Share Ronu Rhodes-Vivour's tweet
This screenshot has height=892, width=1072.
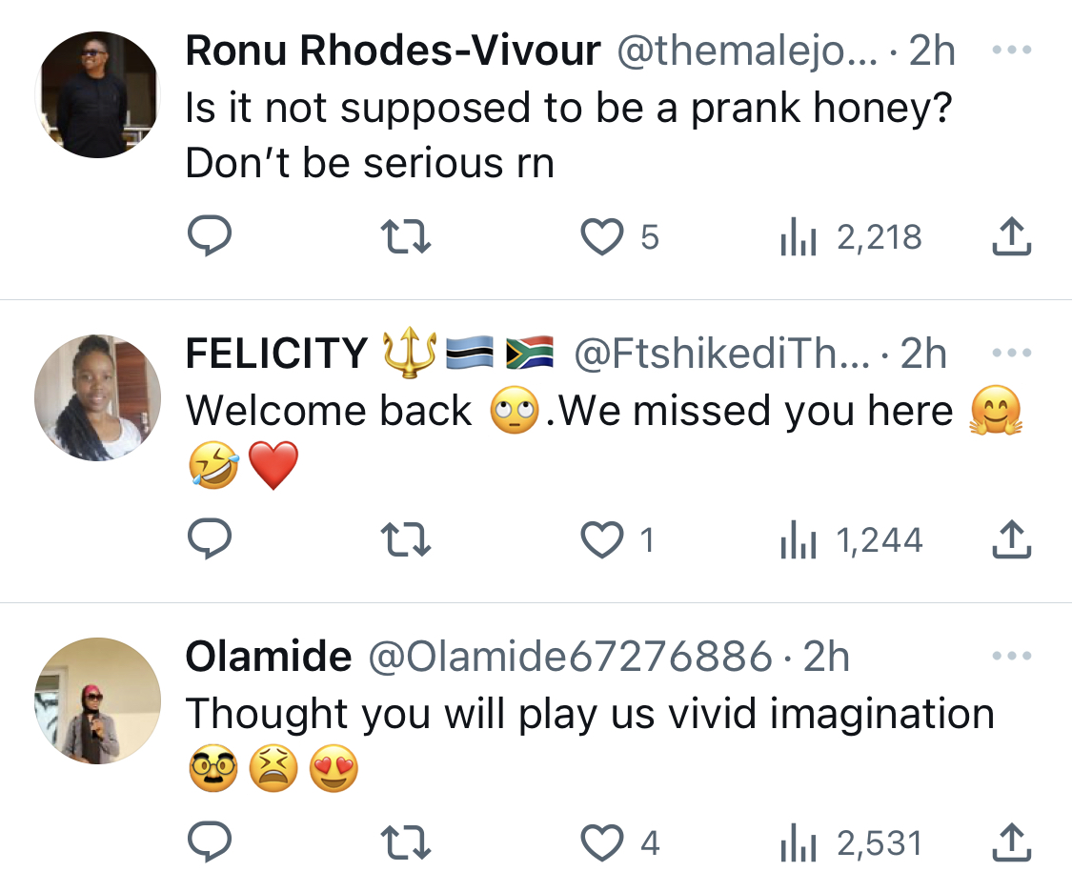tap(1012, 236)
